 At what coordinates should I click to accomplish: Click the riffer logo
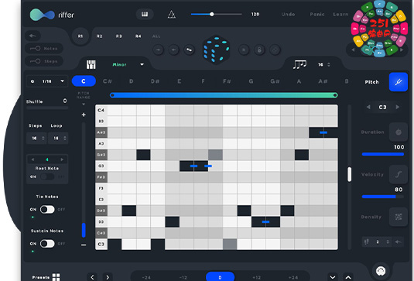52,15
